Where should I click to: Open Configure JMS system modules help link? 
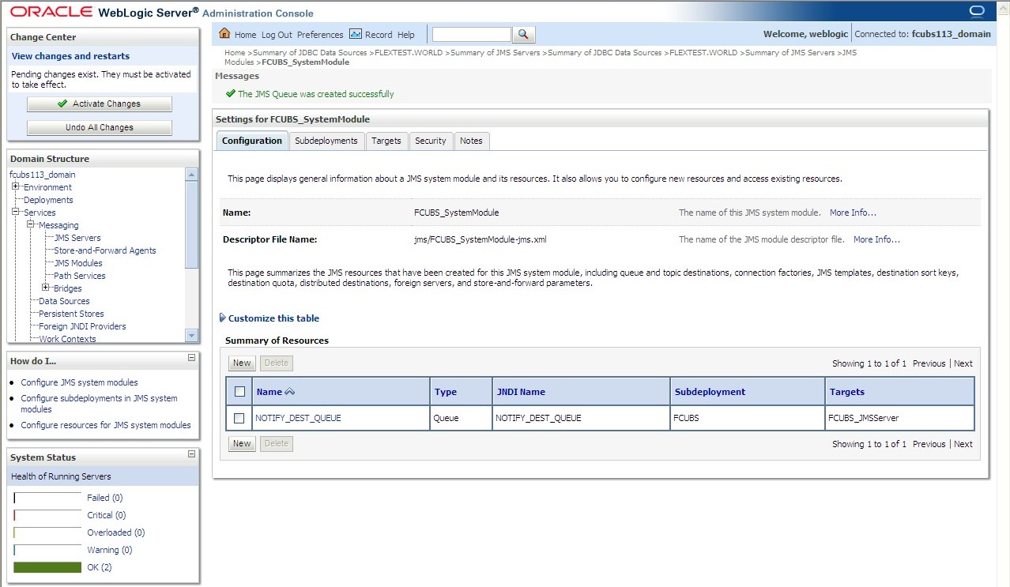point(79,382)
